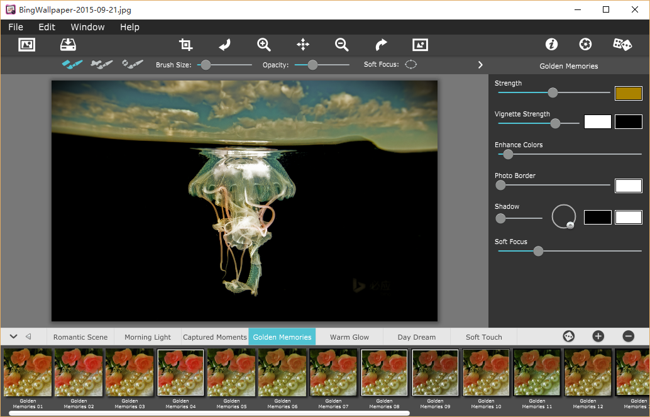Click the dice randomize icon

[622, 45]
